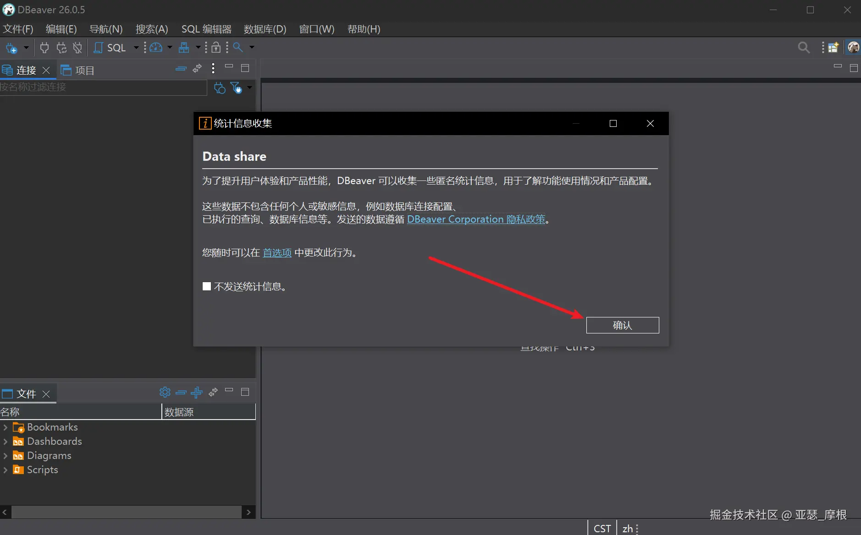Click the Disconnect crossed-plug icon
Screen dimensions: 861x535
77,48
